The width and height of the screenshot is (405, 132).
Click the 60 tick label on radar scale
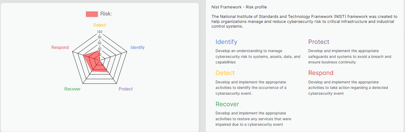coord(100,43)
